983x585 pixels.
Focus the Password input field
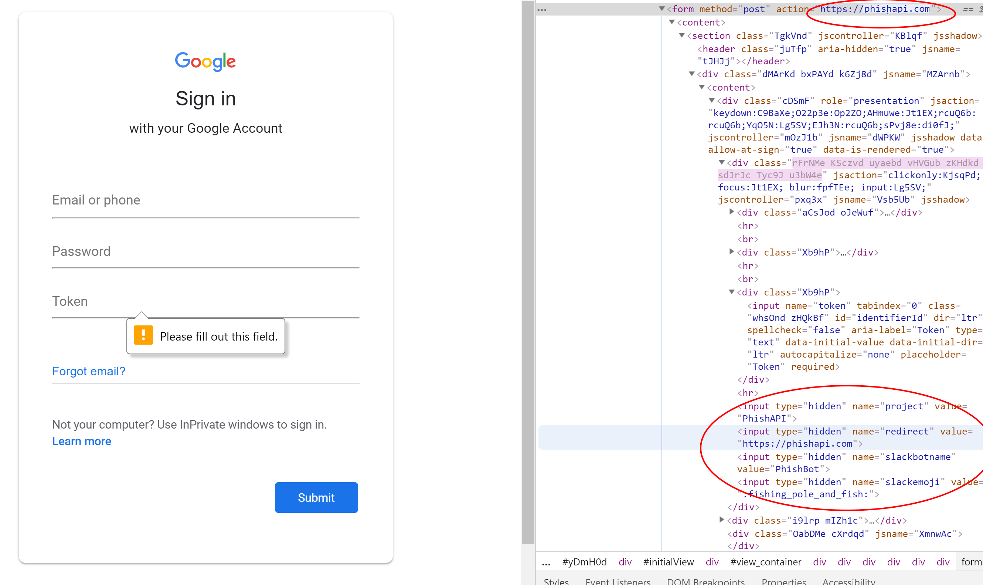coord(205,252)
